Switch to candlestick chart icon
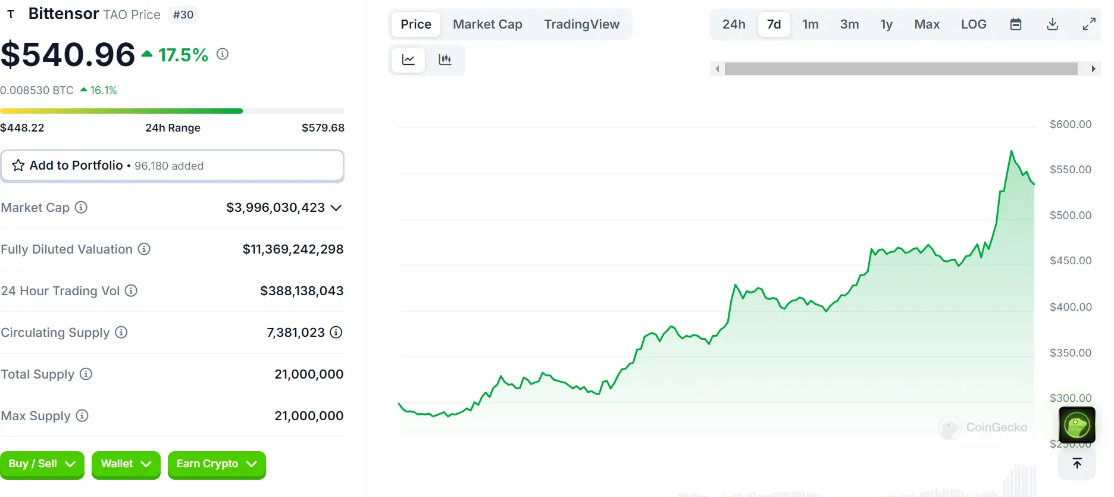The width and height of the screenshot is (1114, 497). pos(445,60)
